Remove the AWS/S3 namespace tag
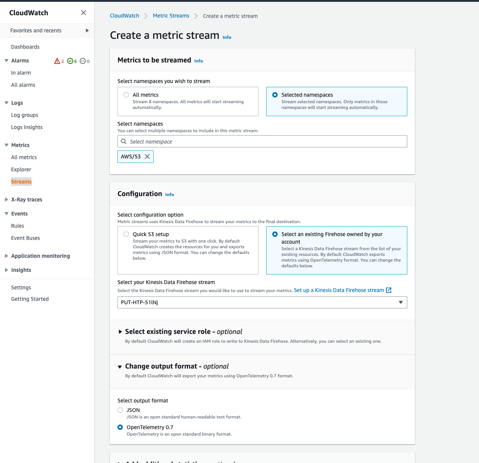Screen dimensions: 479x463 147,156
